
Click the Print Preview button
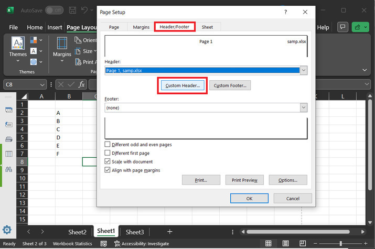click(244, 180)
